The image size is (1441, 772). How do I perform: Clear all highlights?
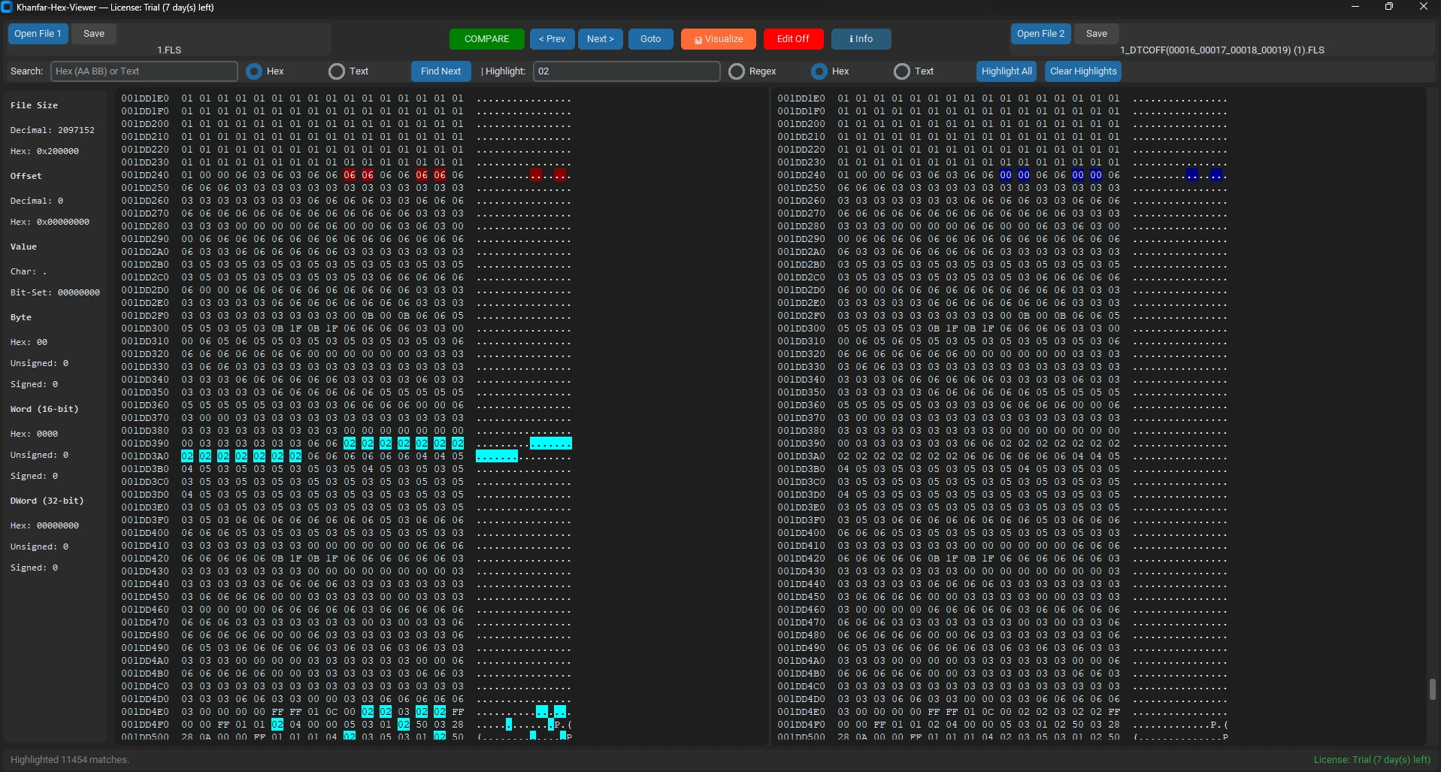(x=1082, y=71)
